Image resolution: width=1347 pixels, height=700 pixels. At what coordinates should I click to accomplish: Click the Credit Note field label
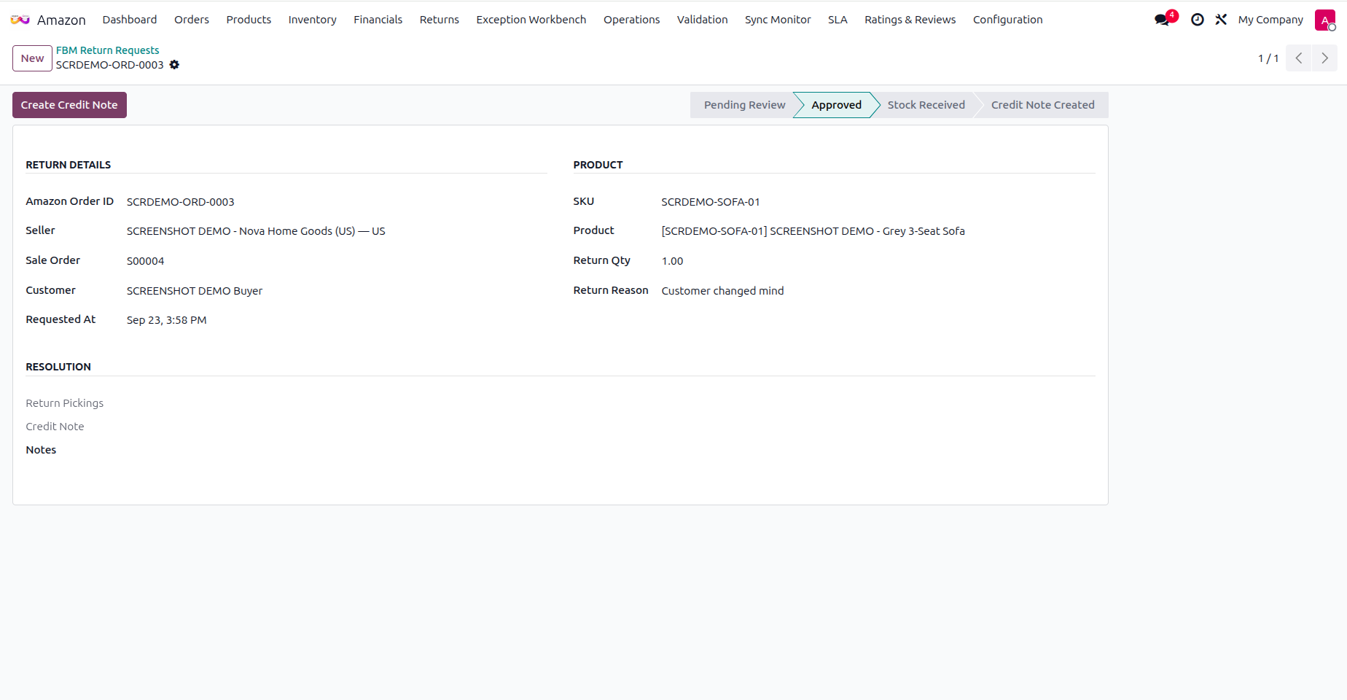click(x=55, y=427)
